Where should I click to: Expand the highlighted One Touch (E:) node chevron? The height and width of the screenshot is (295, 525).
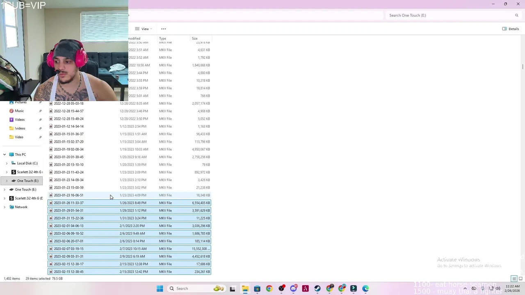pyautogui.click(x=7, y=181)
